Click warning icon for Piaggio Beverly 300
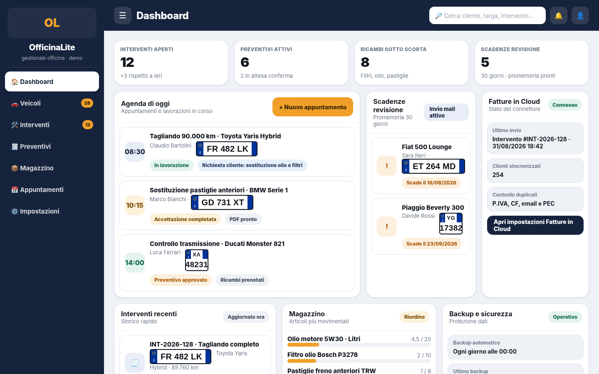This screenshot has width=599, height=374. click(387, 226)
